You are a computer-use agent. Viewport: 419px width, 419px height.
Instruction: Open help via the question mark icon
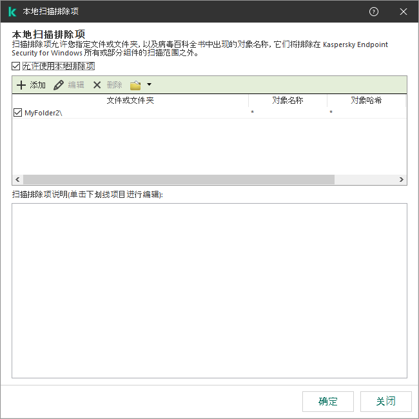point(374,12)
